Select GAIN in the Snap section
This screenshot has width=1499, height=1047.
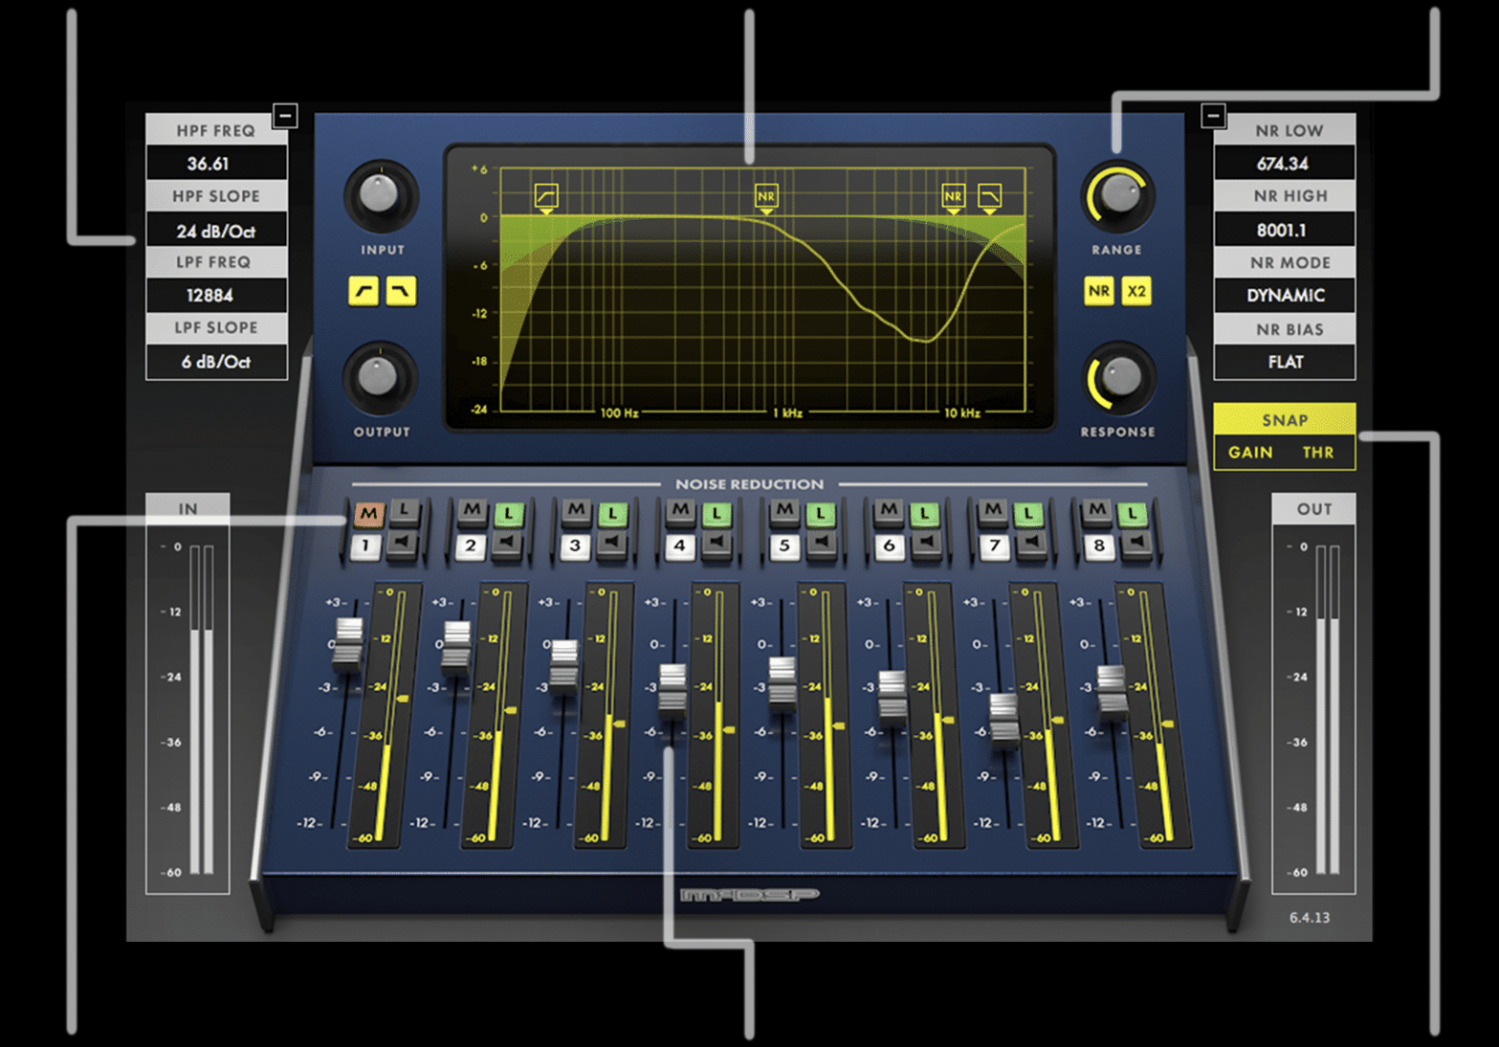click(1250, 453)
